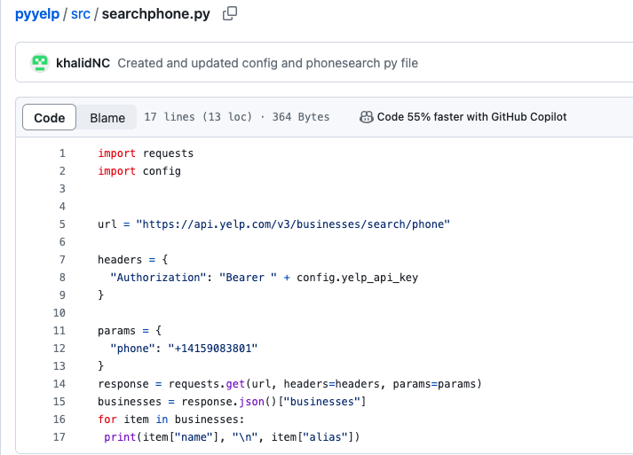Click line number 14 in the gutter
The width and height of the screenshot is (633, 455).
tap(59, 384)
